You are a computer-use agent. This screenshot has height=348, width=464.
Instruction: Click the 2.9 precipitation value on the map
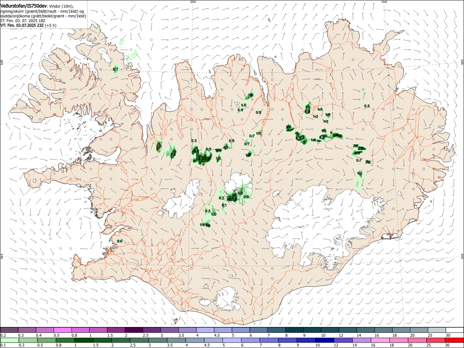360,148
